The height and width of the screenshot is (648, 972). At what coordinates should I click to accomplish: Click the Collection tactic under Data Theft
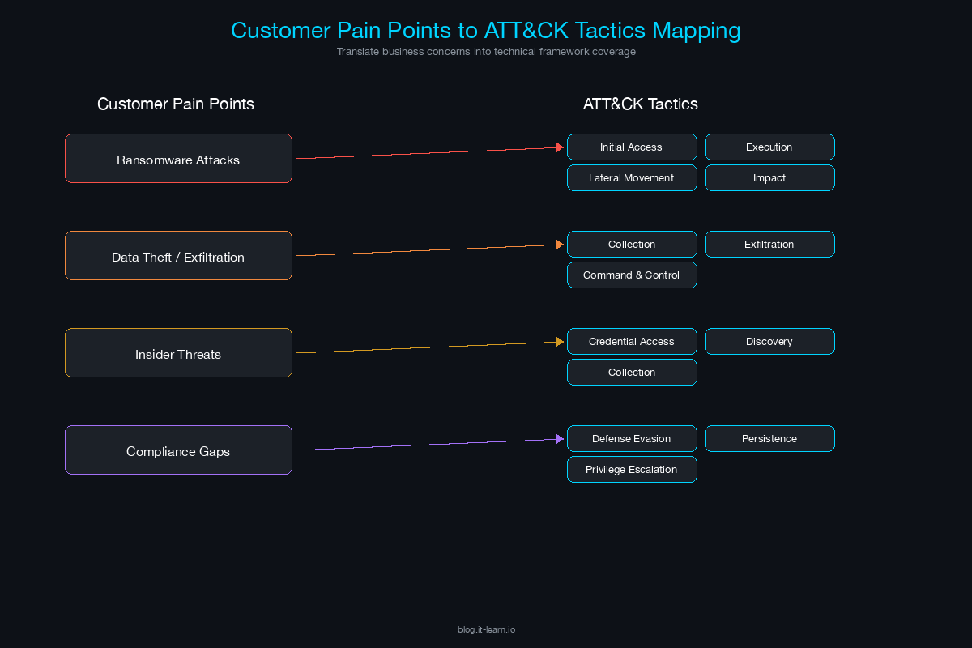632,244
